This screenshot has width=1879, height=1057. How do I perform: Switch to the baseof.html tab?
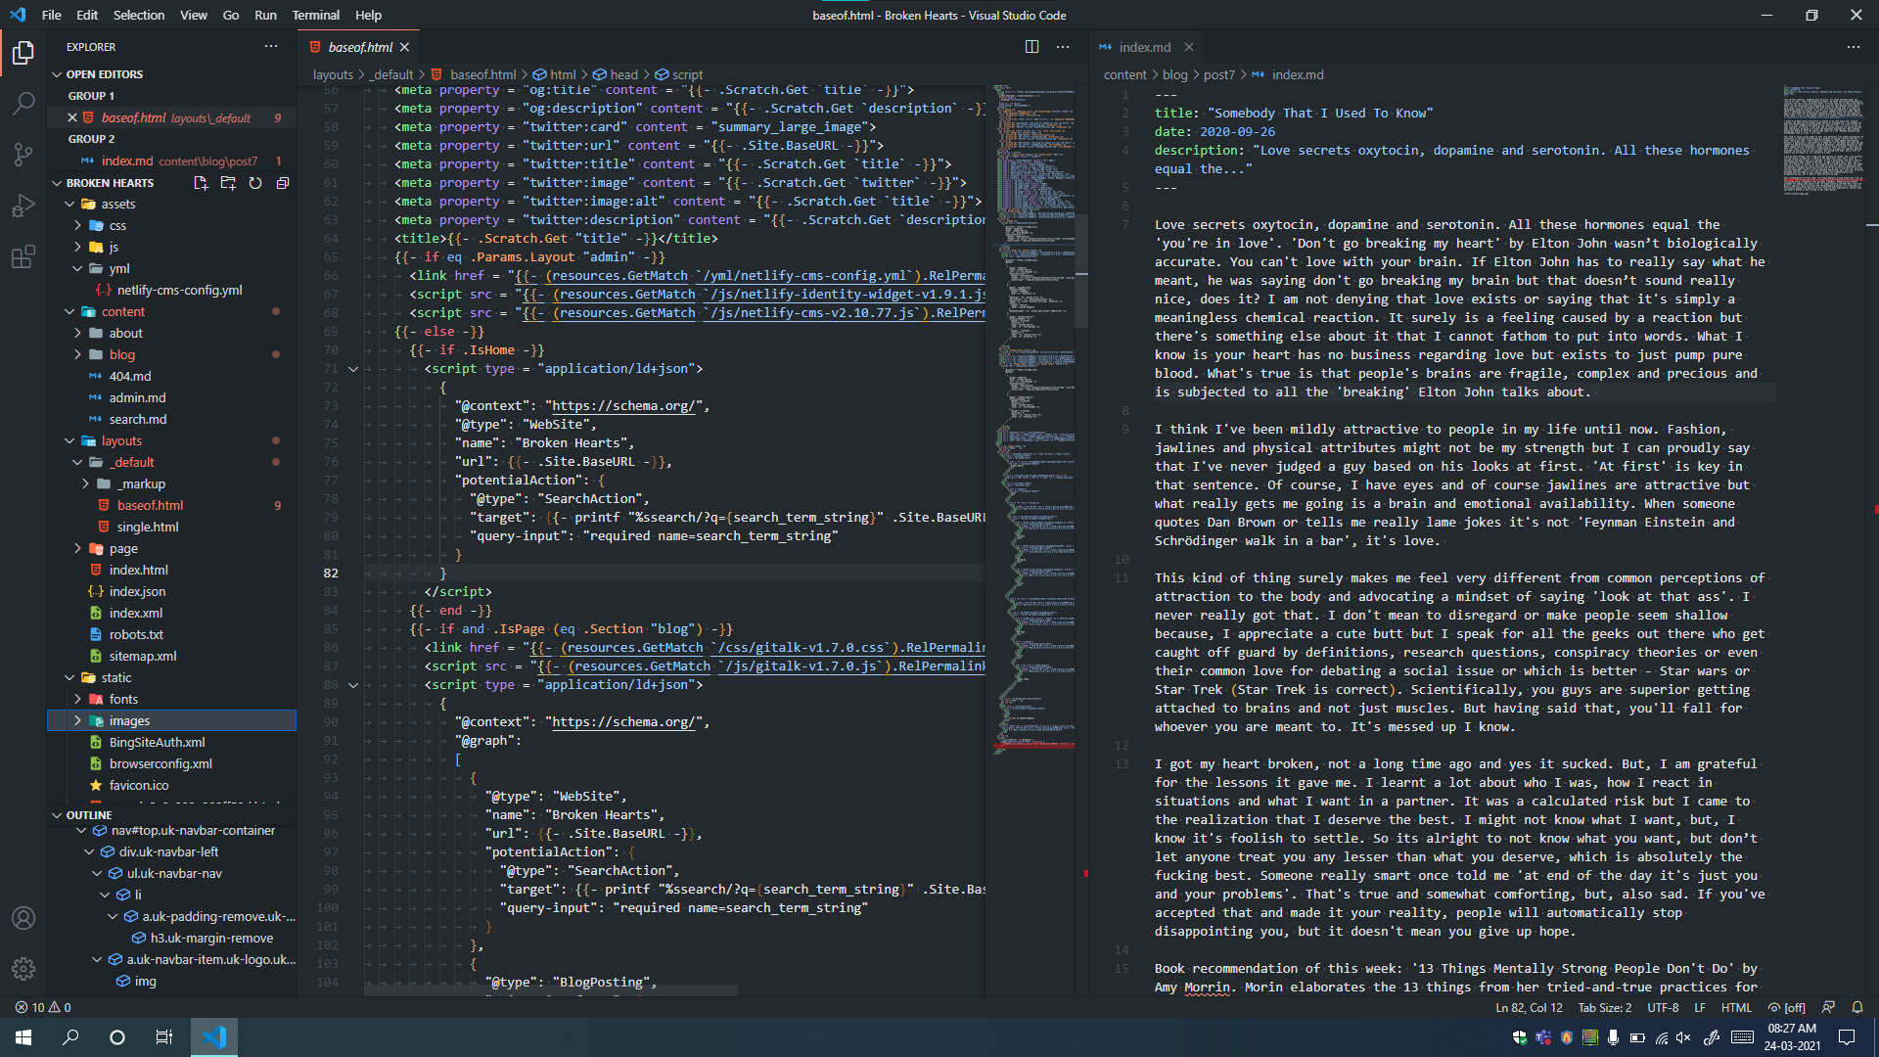(359, 47)
